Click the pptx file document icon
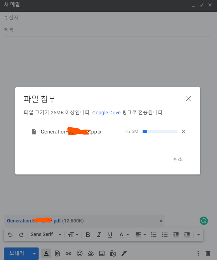 34,132
